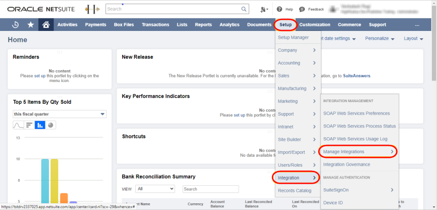437x210 pixels.
Task: Click the Bank Reconciliation search field
Action: 211,189
